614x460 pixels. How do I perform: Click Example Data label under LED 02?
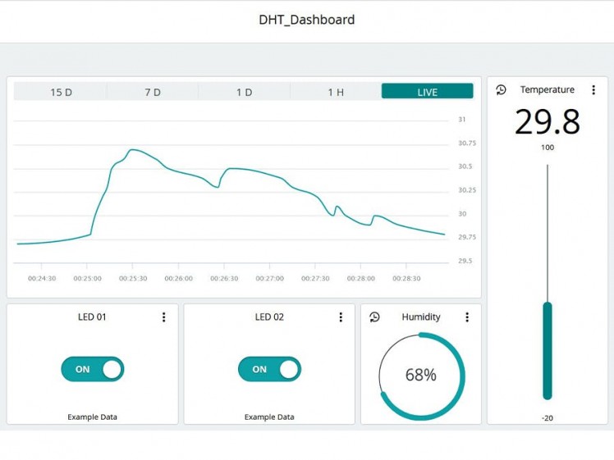[269, 417]
